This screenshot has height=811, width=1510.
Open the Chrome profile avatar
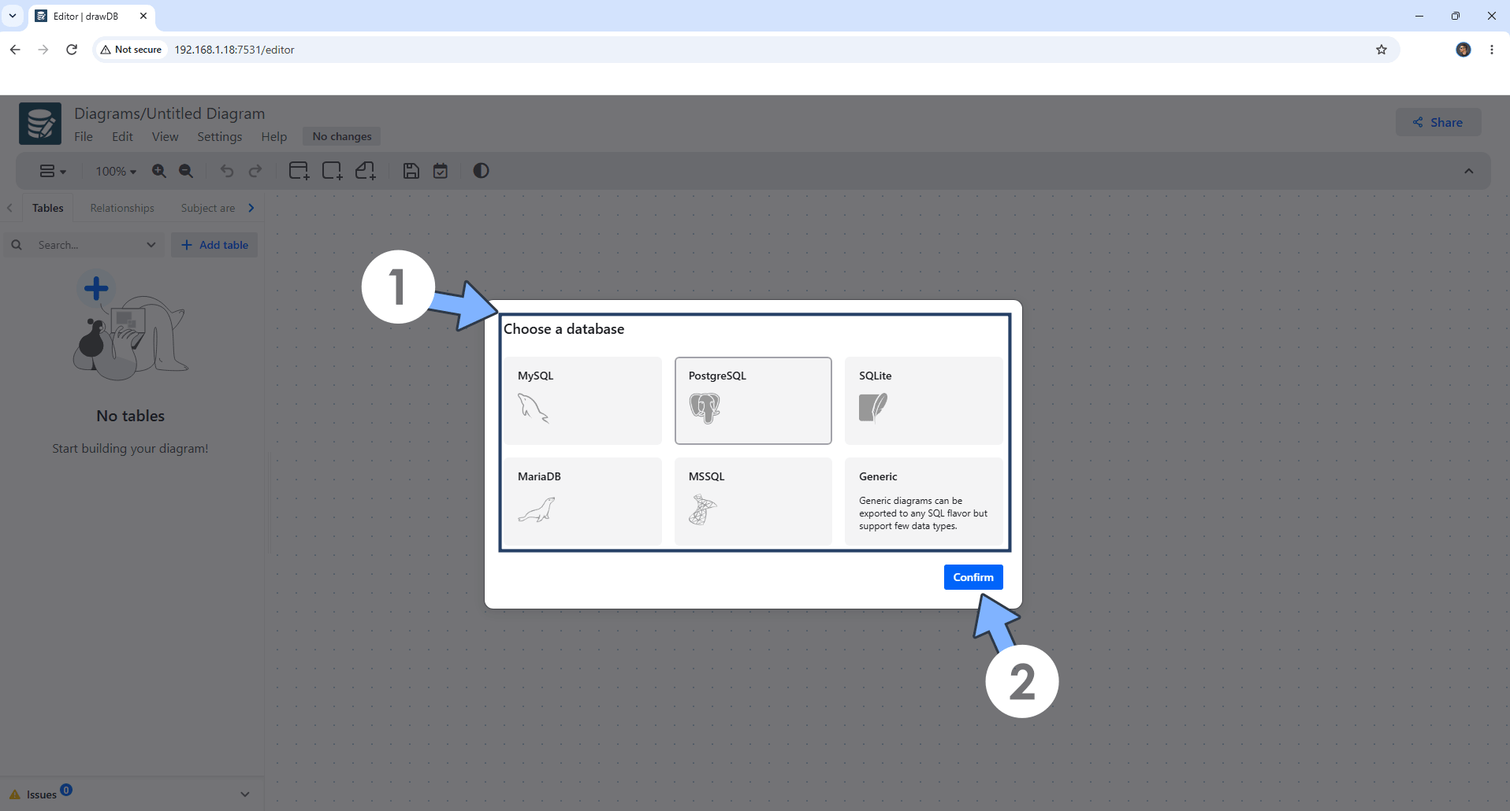click(1464, 50)
